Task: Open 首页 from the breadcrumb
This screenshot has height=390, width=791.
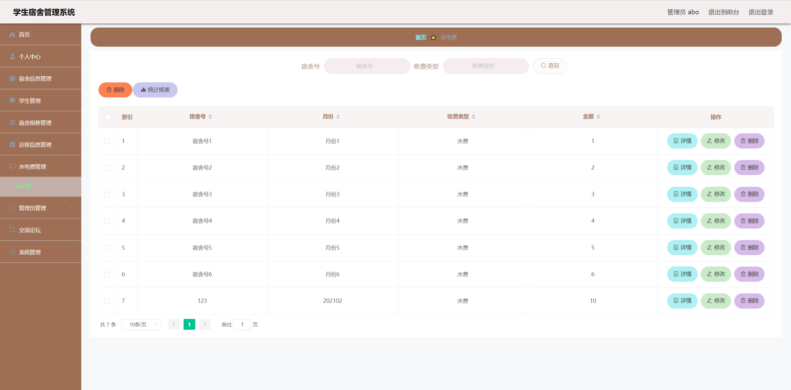Action: pyautogui.click(x=421, y=37)
